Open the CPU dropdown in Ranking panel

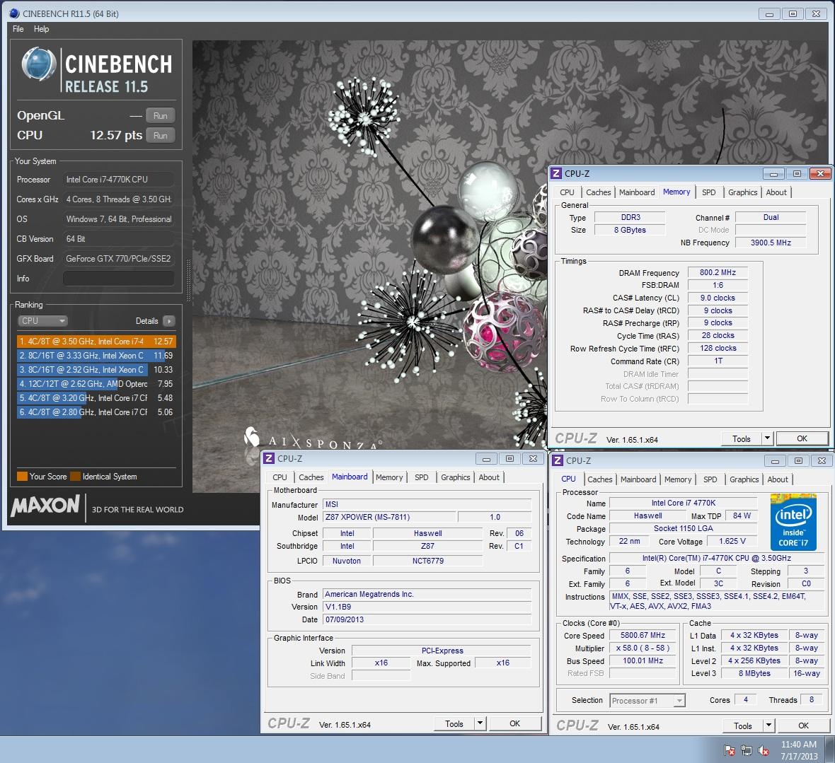click(x=42, y=321)
